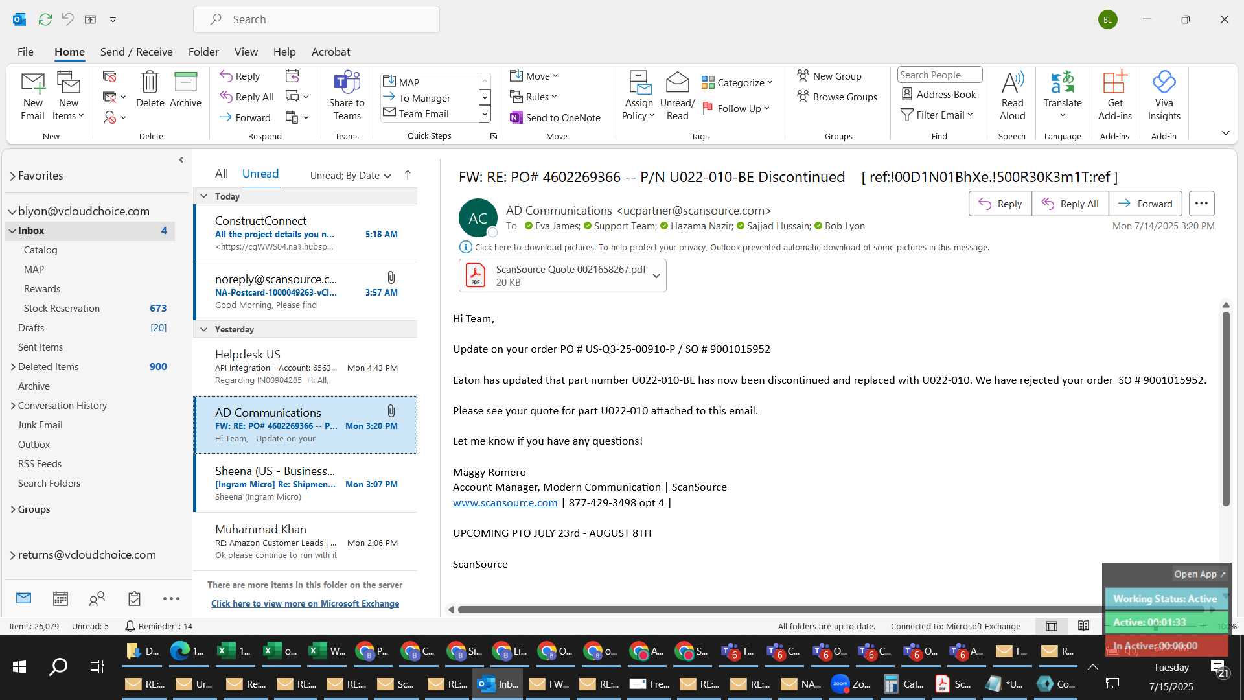
Task: Open the Categorize dropdown
Action: click(x=737, y=82)
